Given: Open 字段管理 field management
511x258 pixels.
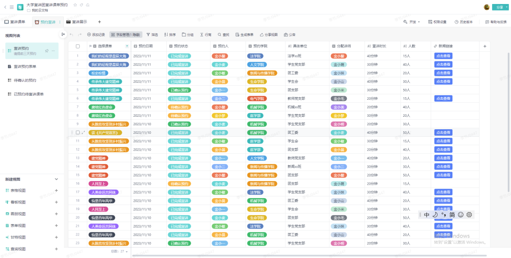Looking at the screenshot, I should click(x=126, y=34).
